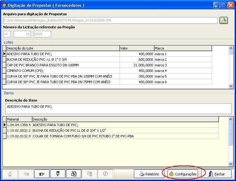Select lot CIMENTO COMUM (CPI);

pyautogui.click(x=63, y=71)
